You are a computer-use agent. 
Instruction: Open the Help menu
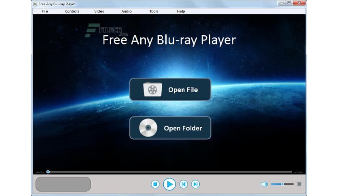(x=181, y=11)
